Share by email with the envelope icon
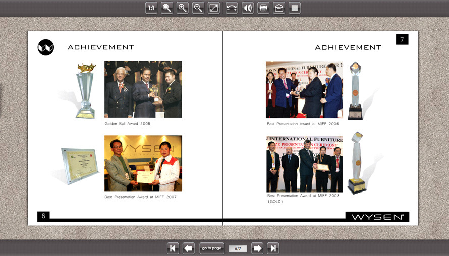449x256 pixels. click(279, 8)
